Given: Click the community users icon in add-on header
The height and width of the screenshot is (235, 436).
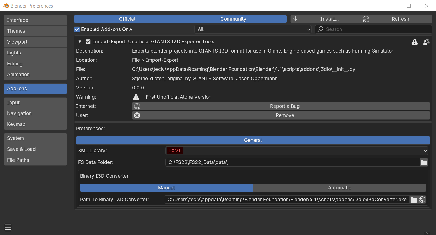Looking at the screenshot, I should [x=426, y=42].
